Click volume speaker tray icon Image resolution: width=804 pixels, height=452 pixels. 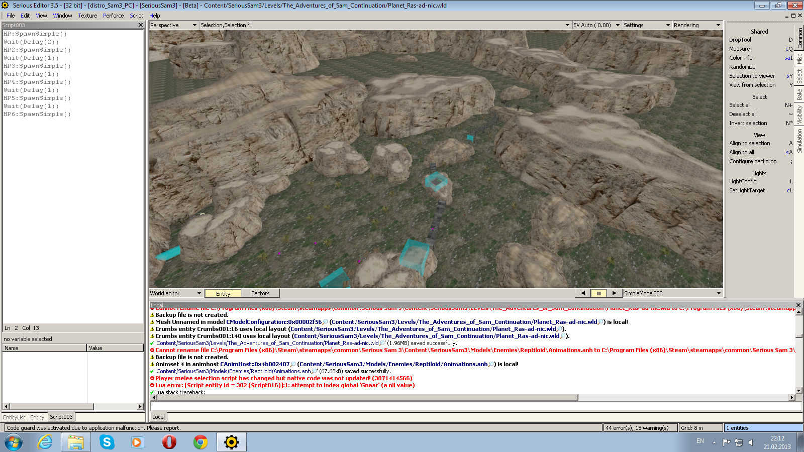click(x=751, y=442)
